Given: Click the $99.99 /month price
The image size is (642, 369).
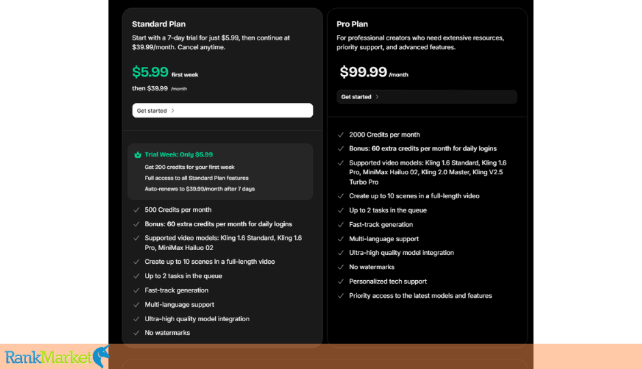Looking at the screenshot, I should [374, 72].
